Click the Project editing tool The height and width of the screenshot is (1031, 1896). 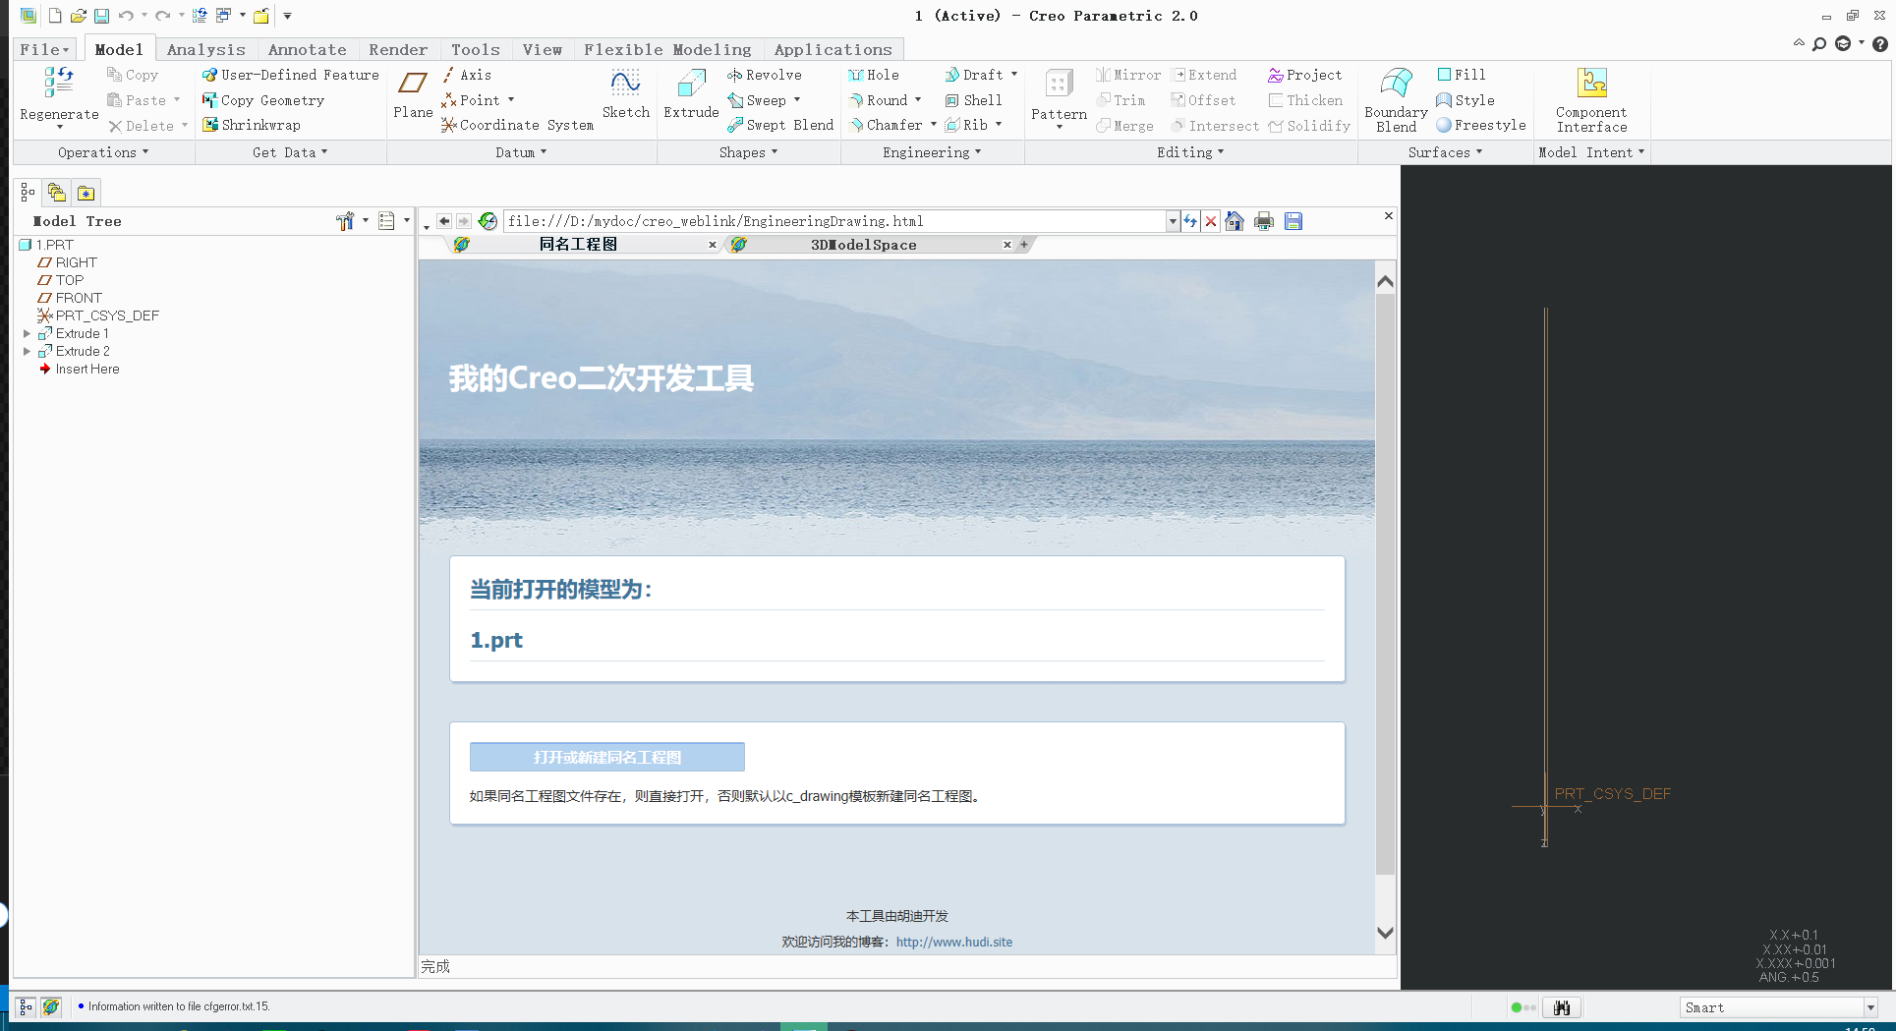pos(1305,75)
